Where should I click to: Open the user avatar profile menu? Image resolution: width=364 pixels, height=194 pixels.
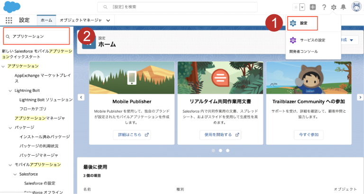tap(356, 7)
